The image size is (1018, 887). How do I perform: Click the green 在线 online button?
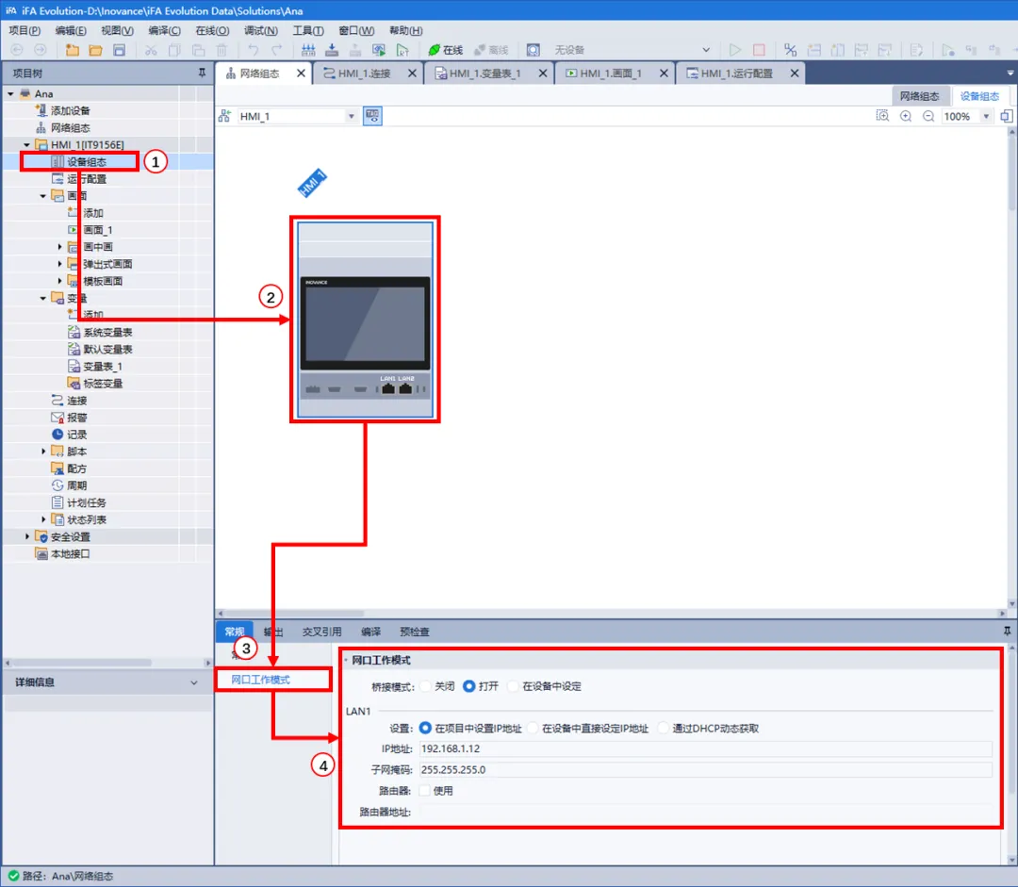click(x=445, y=50)
